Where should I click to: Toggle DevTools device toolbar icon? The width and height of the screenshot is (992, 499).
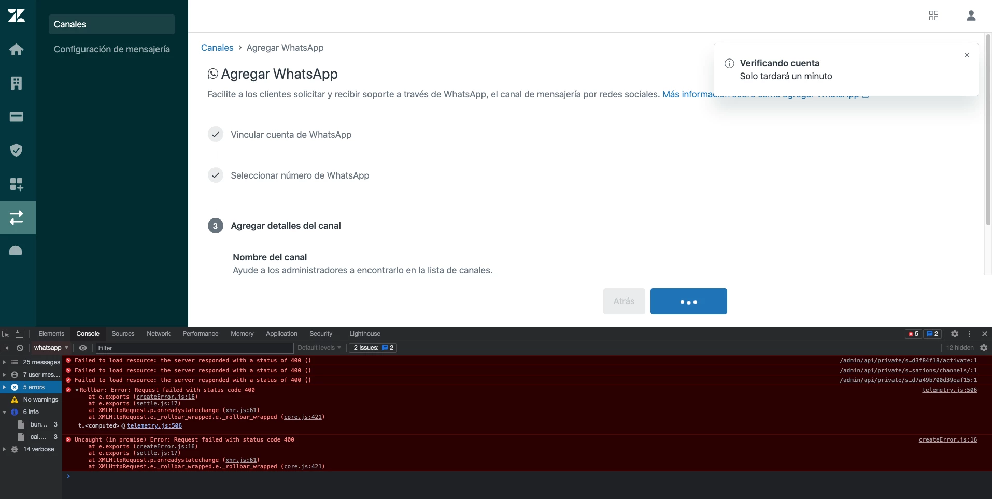19,334
